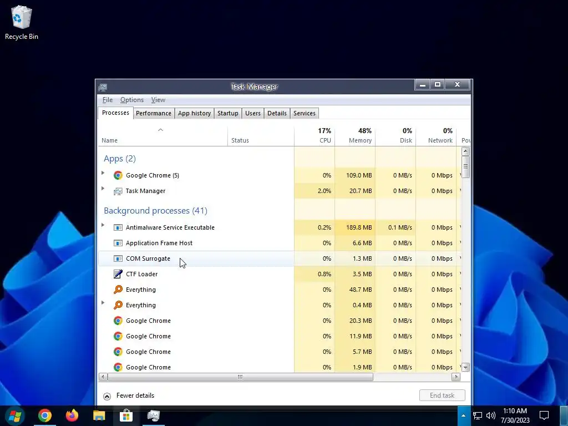Switch to the App history tab
The width and height of the screenshot is (568, 426).
[195, 113]
